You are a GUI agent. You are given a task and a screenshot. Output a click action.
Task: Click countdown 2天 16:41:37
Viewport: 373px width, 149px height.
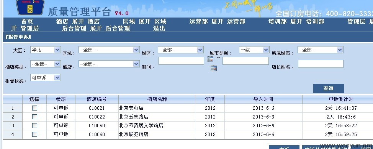(341, 108)
